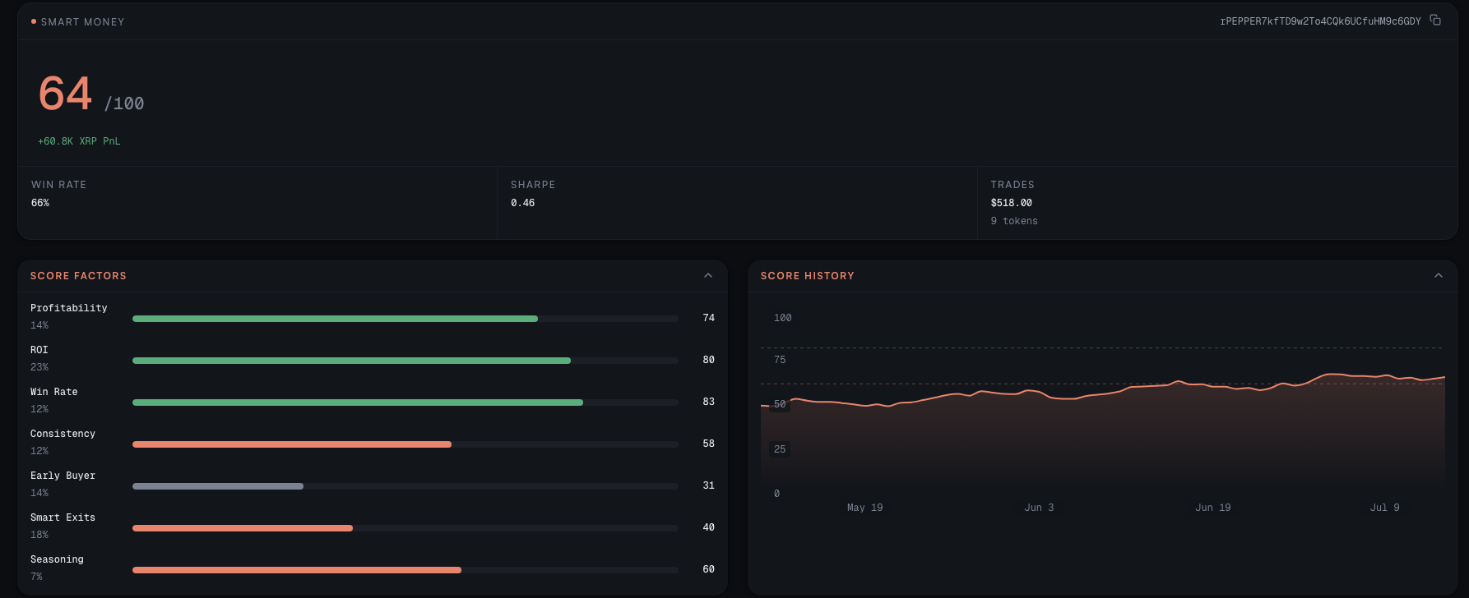The height and width of the screenshot is (598, 1469).
Task: Click the May 19 chart date label
Action: (x=864, y=508)
